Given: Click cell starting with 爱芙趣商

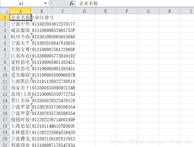Looking at the screenshot, I should [21, 75].
